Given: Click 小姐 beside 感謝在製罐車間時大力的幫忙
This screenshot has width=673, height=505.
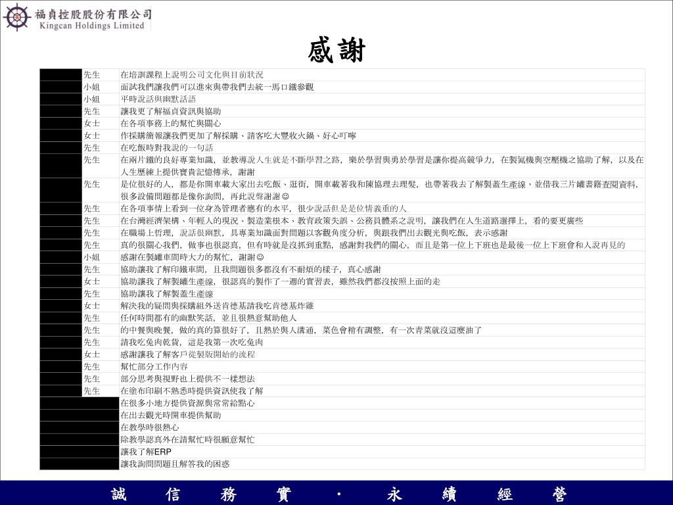Looking at the screenshot, I should pyautogui.click(x=91, y=257).
